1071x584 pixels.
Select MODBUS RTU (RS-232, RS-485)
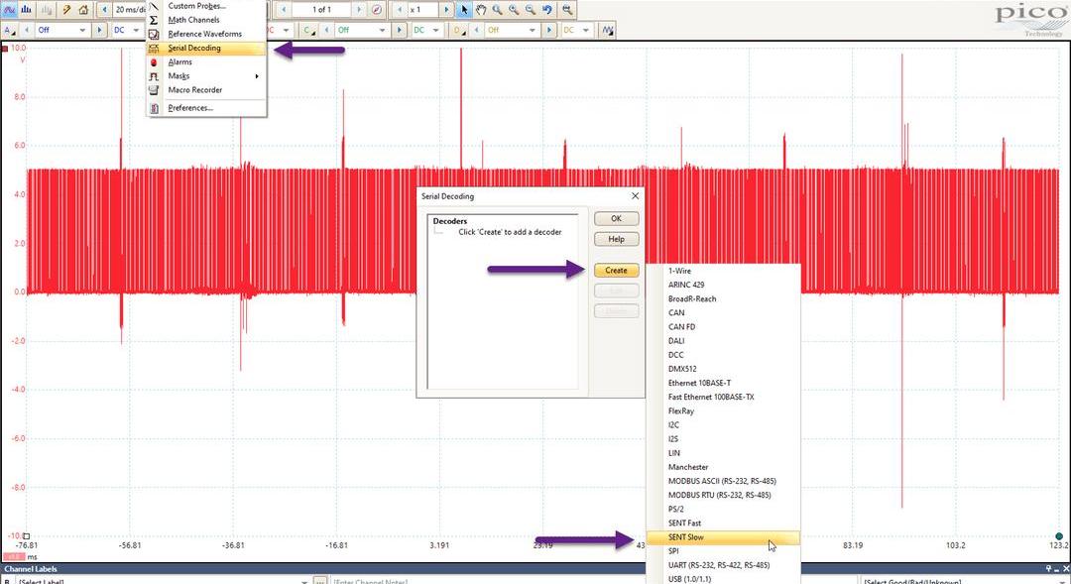pyautogui.click(x=723, y=495)
